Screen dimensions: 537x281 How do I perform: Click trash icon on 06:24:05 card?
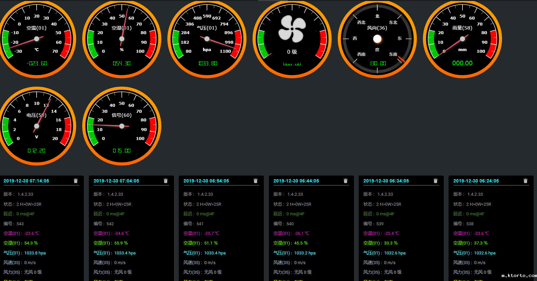click(525, 181)
